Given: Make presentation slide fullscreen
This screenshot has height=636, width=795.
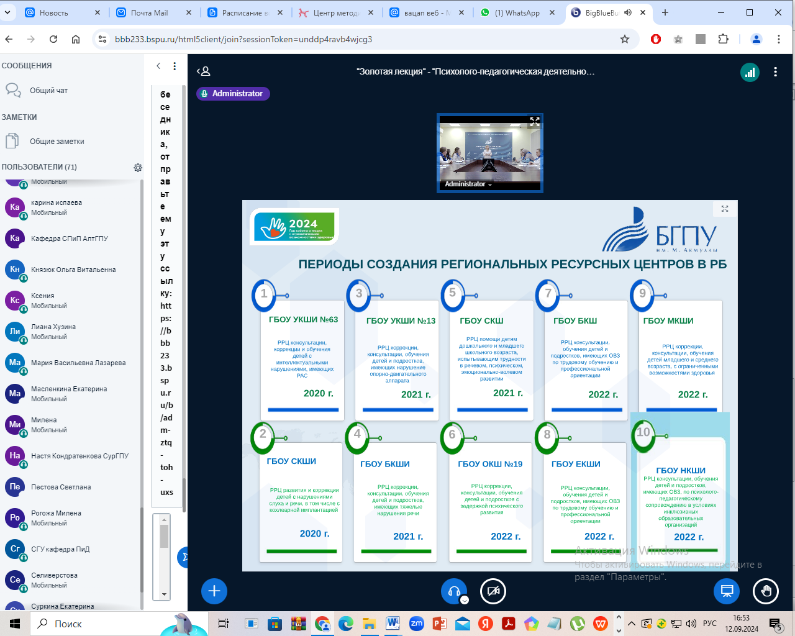Looking at the screenshot, I should point(724,209).
